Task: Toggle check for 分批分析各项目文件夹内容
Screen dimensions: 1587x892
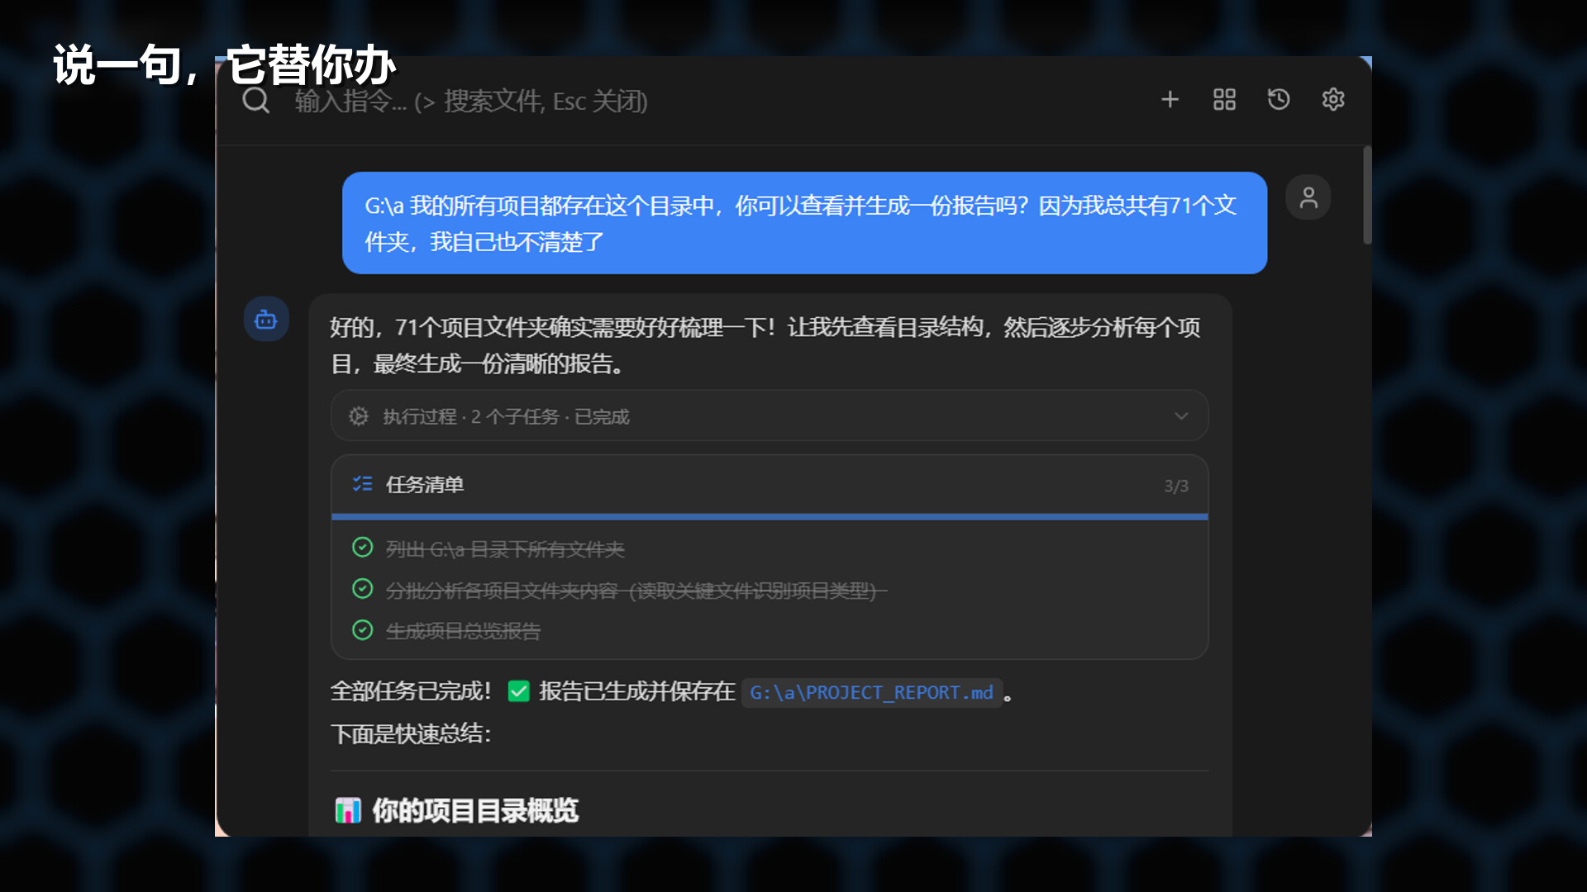Action: click(x=362, y=589)
